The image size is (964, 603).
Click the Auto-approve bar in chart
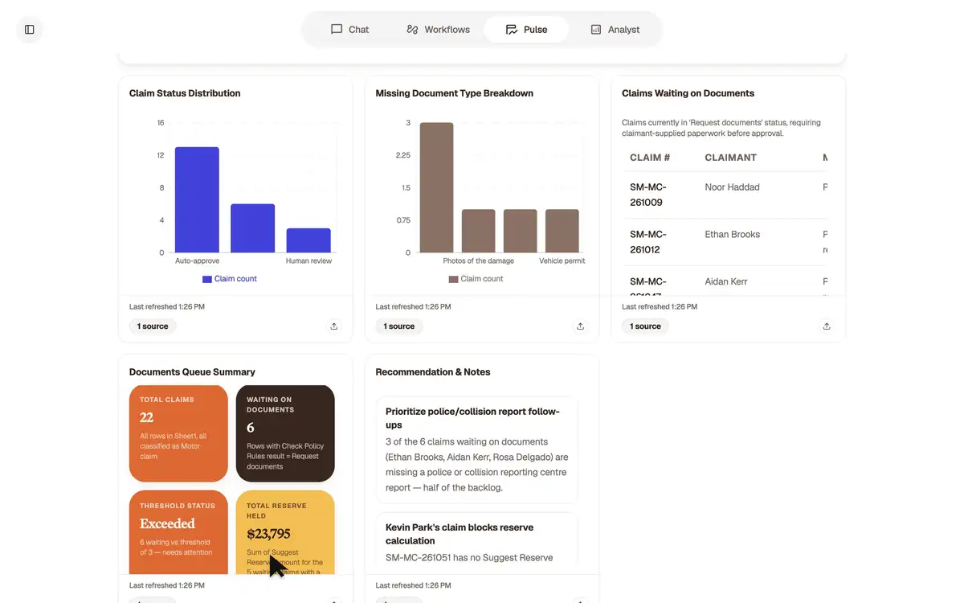coord(197,200)
